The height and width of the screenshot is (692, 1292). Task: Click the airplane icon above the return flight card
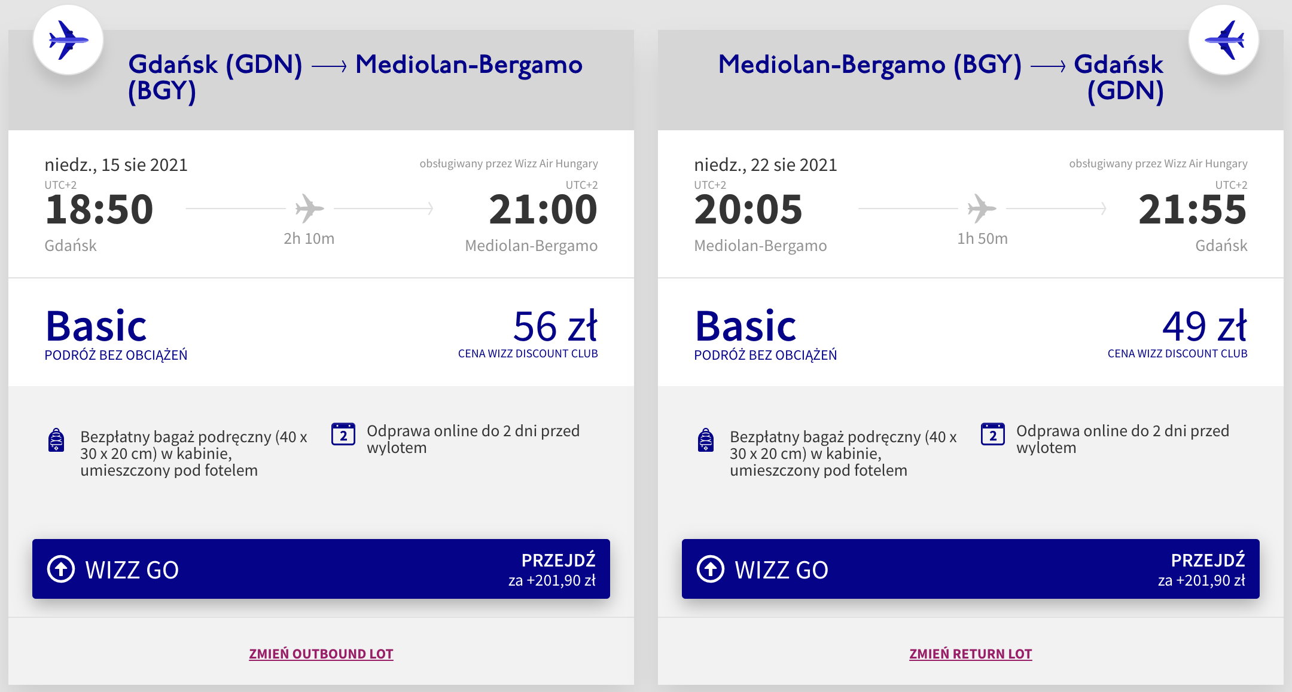[1224, 39]
